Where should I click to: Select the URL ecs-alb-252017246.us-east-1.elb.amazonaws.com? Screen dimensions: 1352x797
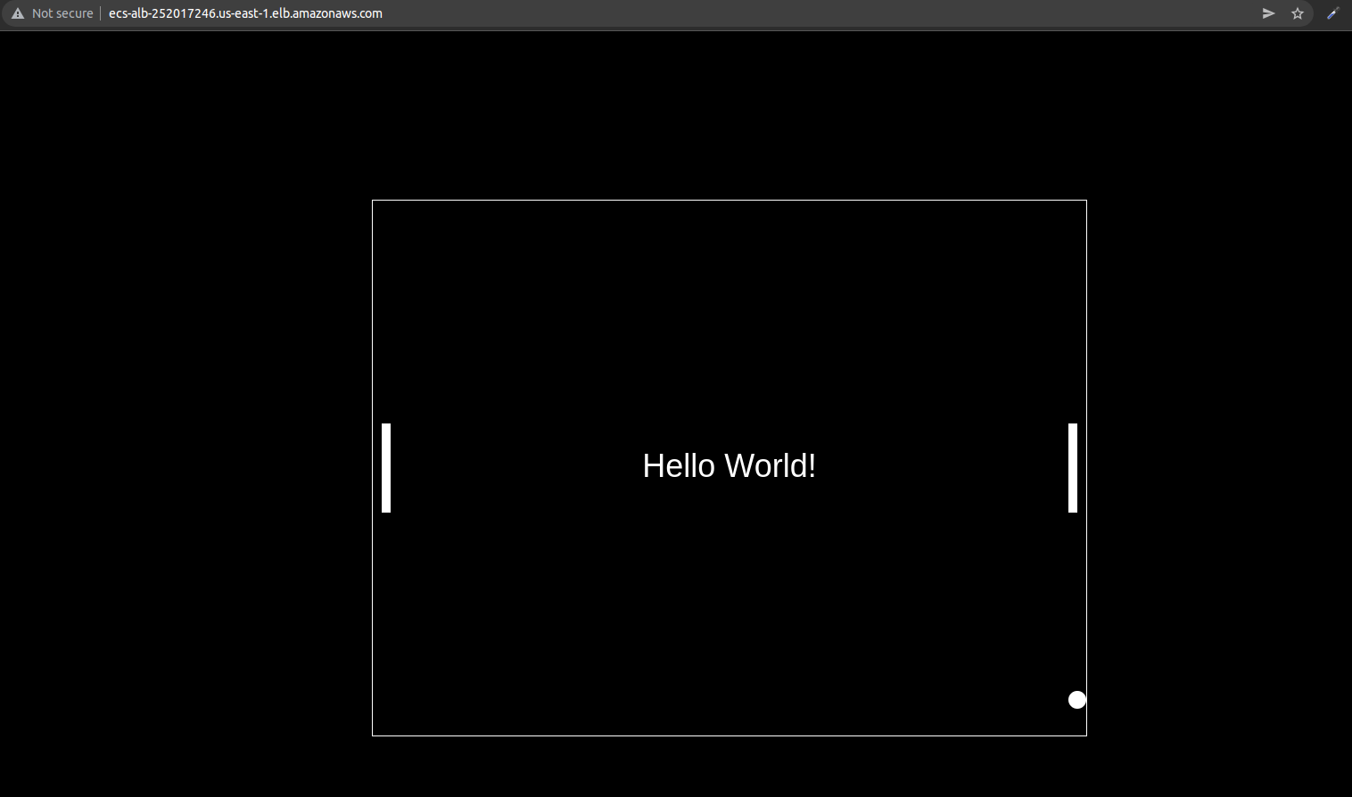coord(245,13)
